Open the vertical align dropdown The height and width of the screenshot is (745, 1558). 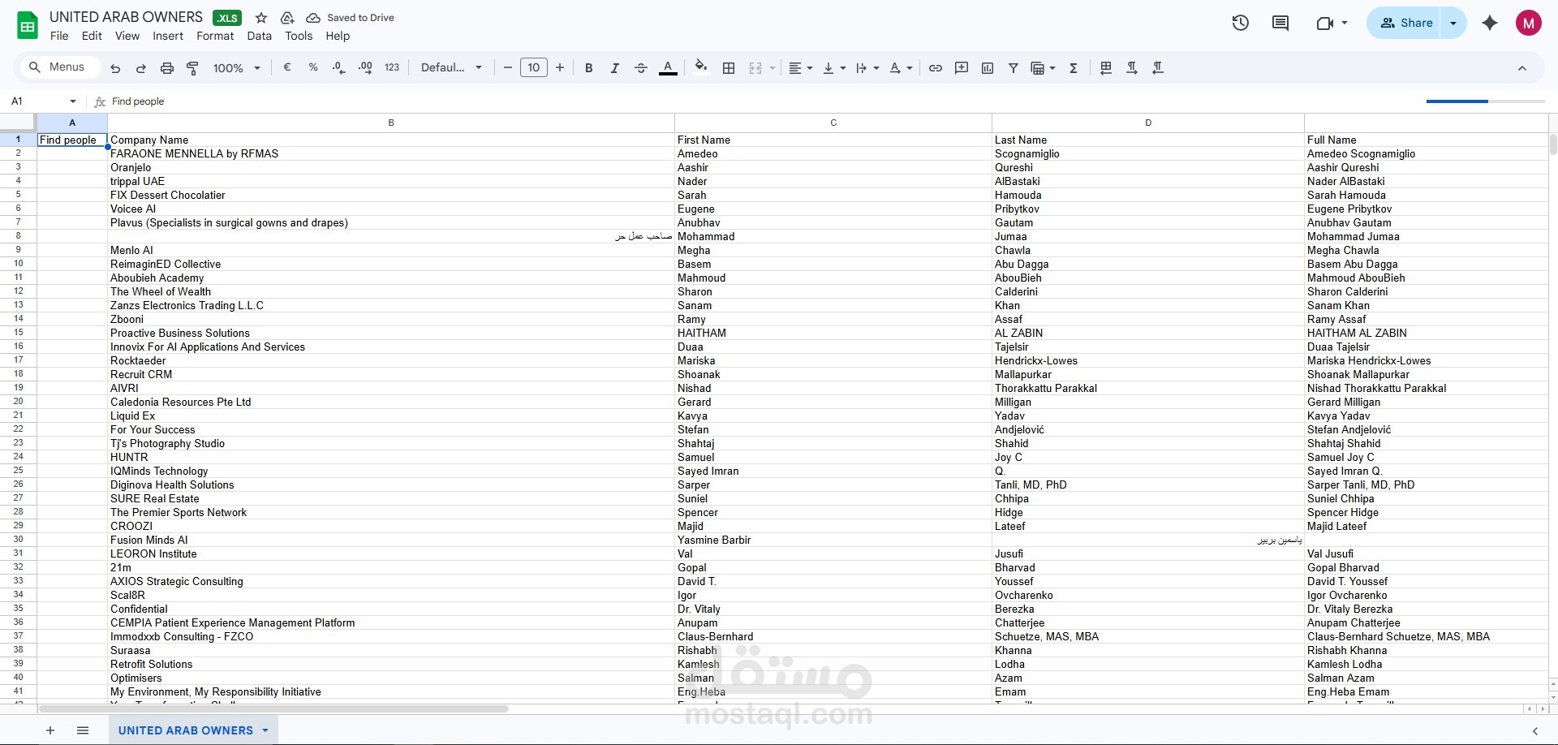(834, 68)
